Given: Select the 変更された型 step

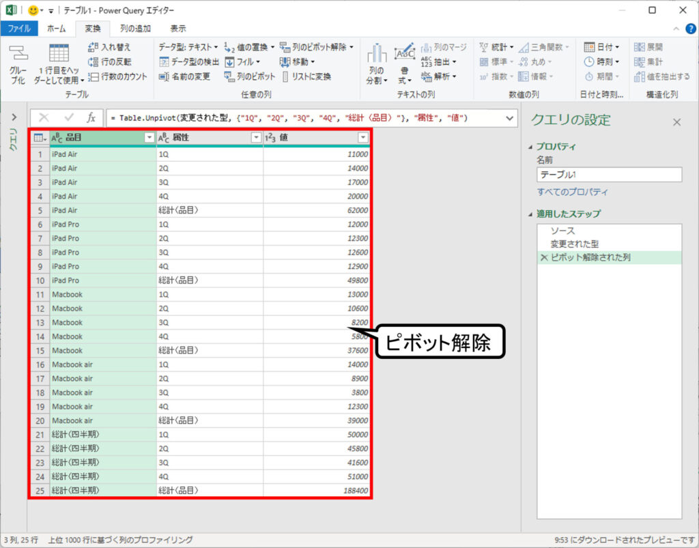Looking at the screenshot, I should pos(609,244).
